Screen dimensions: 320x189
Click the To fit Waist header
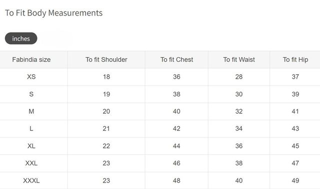[x=239, y=60]
